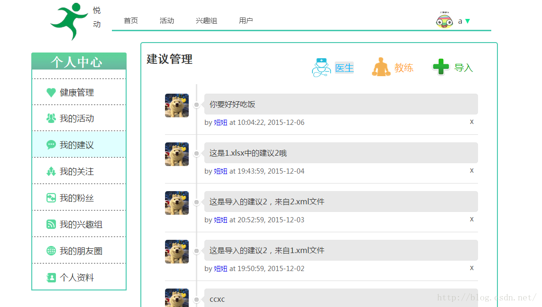The image size is (542, 307).
Task: Filter suggestions by 教练
Action: coord(404,68)
